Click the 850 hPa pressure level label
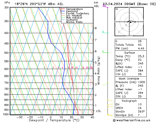The height and width of the screenshot is (122, 158). click(x=7, y=100)
